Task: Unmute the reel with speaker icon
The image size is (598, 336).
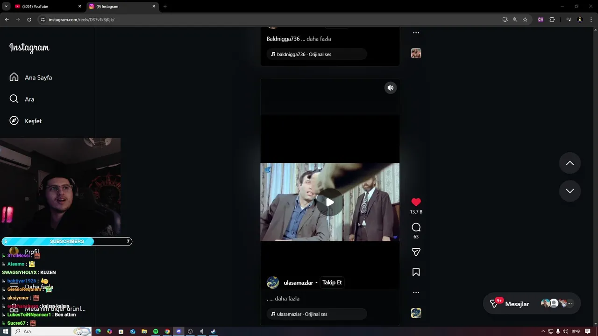Action: (x=391, y=88)
